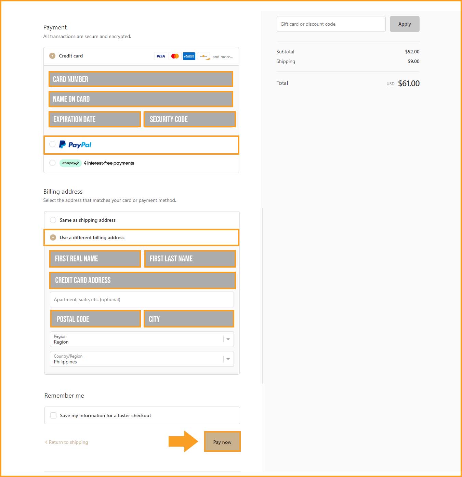The height and width of the screenshot is (477, 462).
Task: Click the Visa card icon
Action: 160,56
